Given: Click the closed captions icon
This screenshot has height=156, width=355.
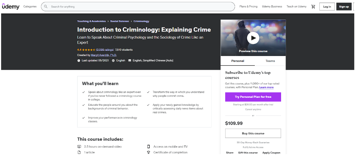Looking at the screenshot, I should (x=129, y=61).
